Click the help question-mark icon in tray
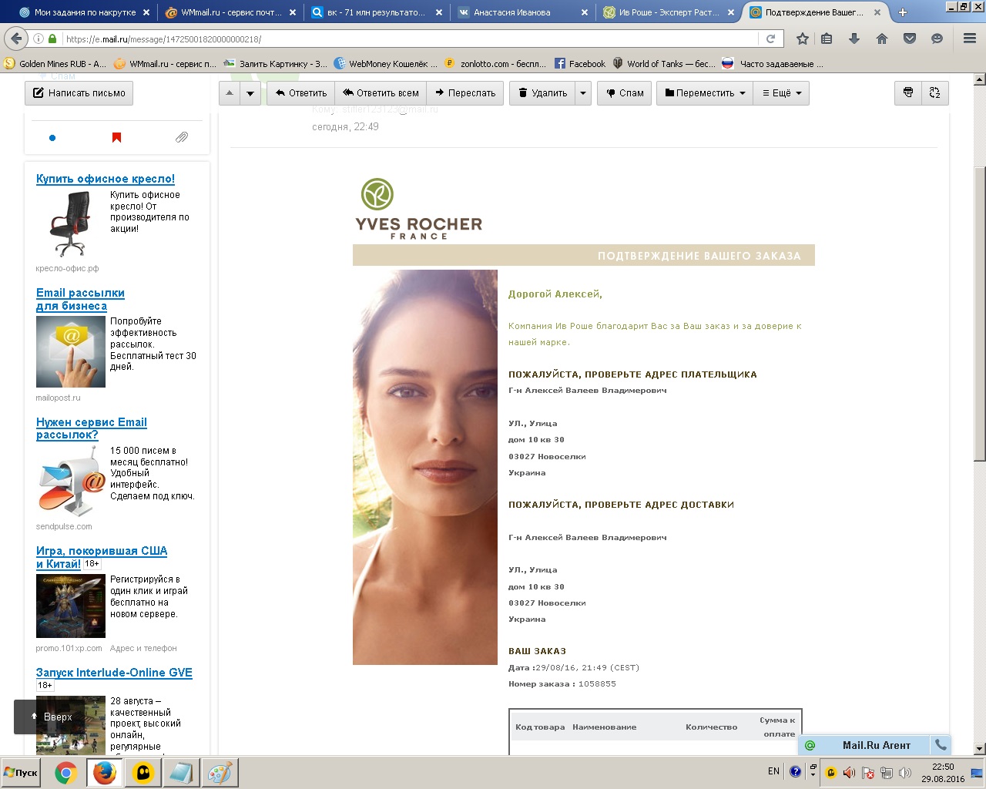986x789 pixels. (796, 771)
